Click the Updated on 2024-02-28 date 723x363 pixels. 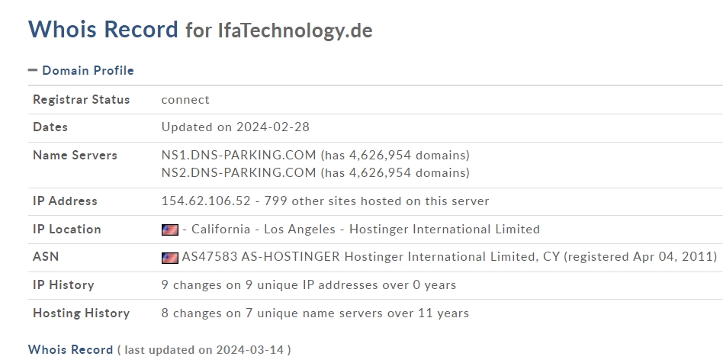tap(235, 127)
